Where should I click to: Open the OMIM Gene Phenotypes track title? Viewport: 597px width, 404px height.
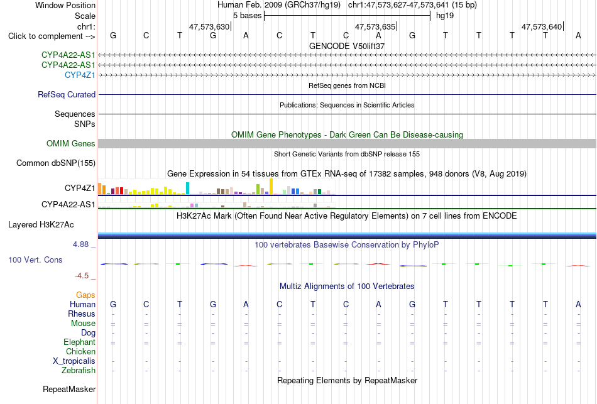(x=347, y=135)
